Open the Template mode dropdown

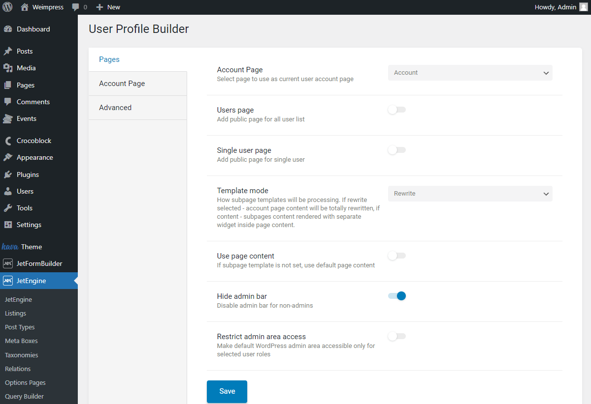(x=470, y=194)
